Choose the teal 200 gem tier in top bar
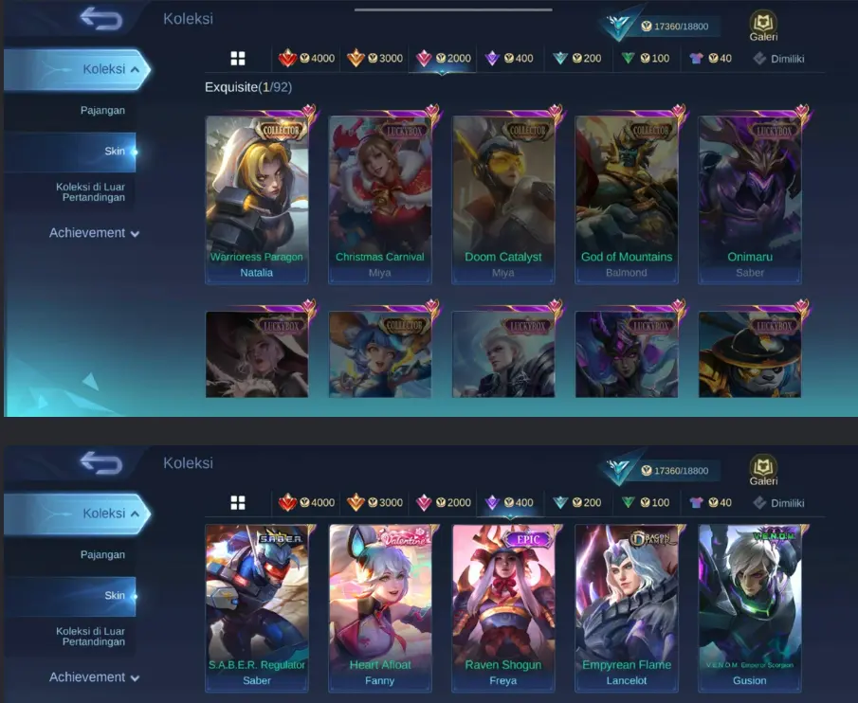The width and height of the screenshot is (858, 703). tap(577, 58)
